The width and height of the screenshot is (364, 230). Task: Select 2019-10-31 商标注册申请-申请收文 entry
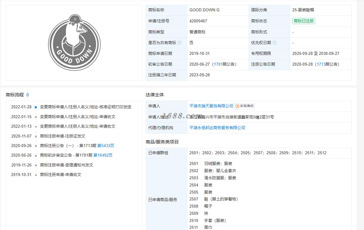pos(61,175)
